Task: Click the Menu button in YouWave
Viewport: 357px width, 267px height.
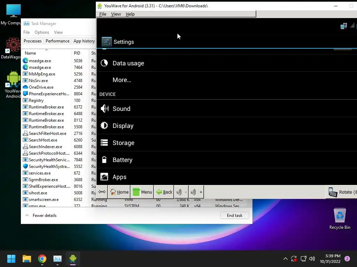Action: (x=142, y=192)
